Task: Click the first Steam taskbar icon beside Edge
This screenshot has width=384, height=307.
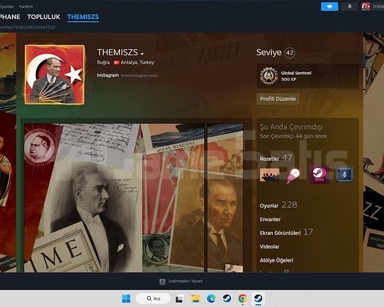Action: pyautogui.click(x=227, y=299)
